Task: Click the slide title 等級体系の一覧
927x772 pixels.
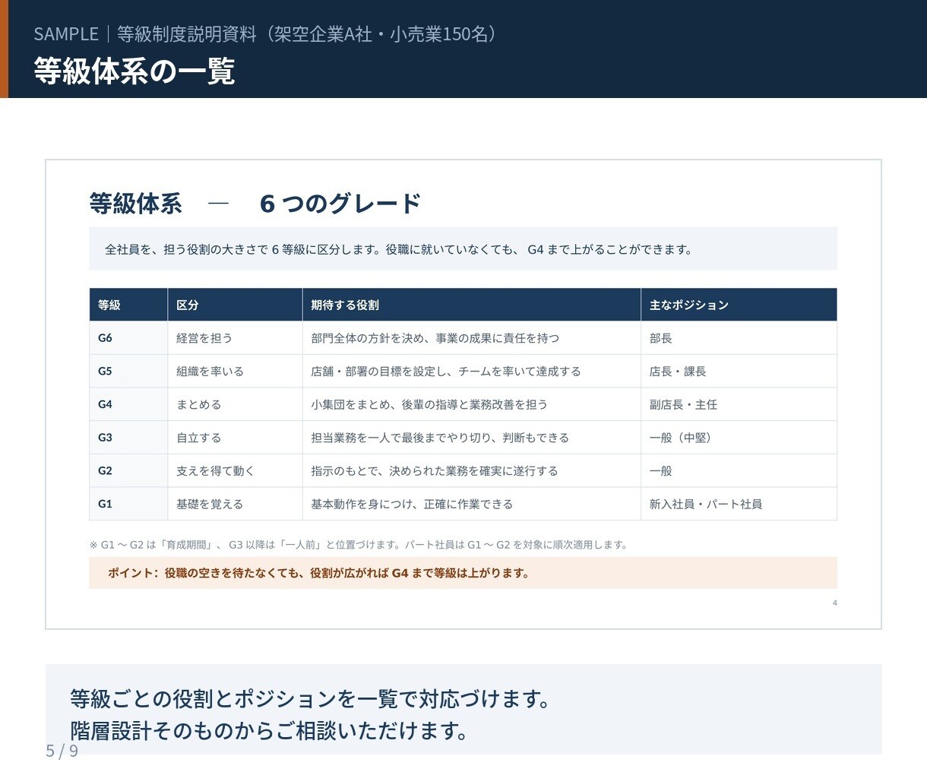Action: [134, 71]
